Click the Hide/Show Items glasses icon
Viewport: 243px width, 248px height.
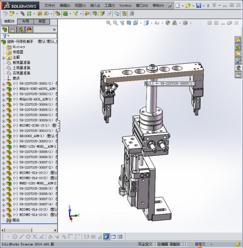157,23
